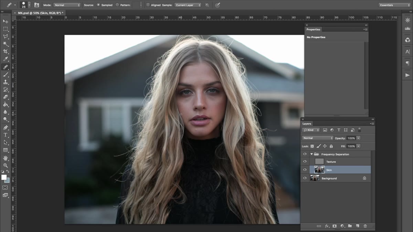Select the Dodge tool
Screen dimensions: 413x232
coord(6,119)
